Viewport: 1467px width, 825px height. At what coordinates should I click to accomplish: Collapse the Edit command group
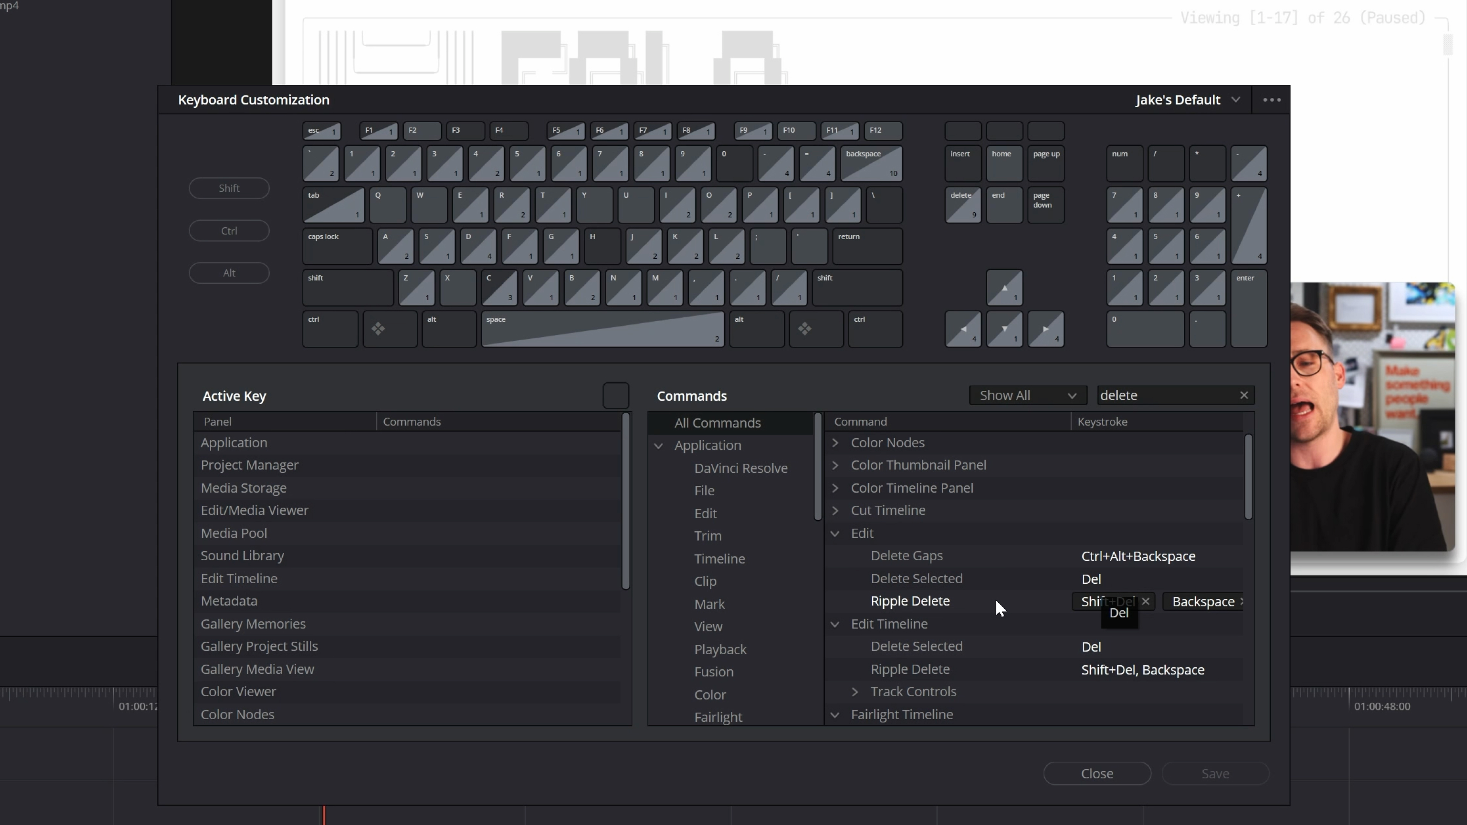click(x=835, y=534)
